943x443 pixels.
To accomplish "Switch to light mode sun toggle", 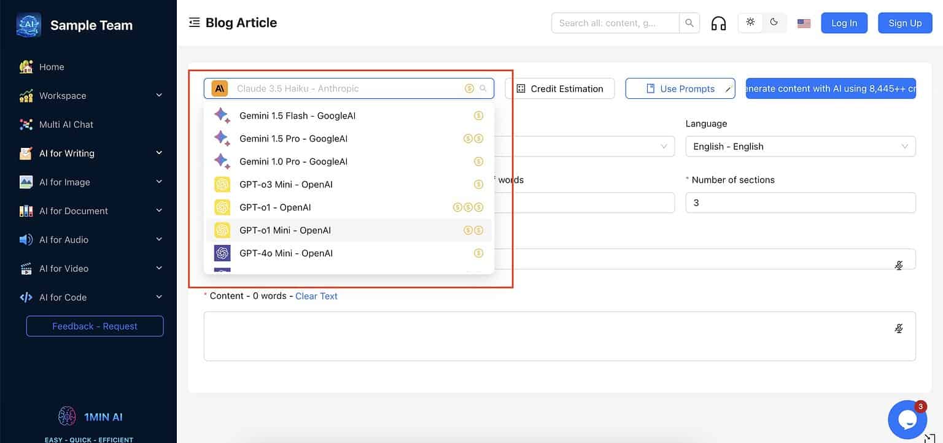I will (x=750, y=22).
